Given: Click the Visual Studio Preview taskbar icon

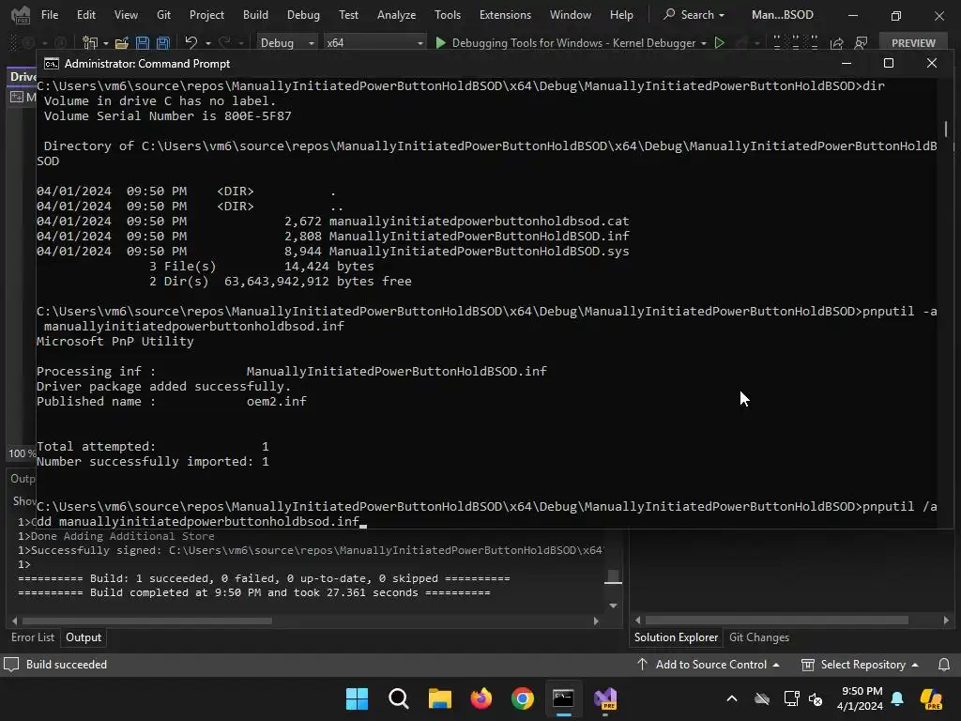Looking at the screenshot, I should [x=605, y=698].
